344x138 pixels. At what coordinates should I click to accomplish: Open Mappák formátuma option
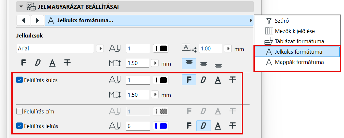pyautogui.click(x=294, y=62)
